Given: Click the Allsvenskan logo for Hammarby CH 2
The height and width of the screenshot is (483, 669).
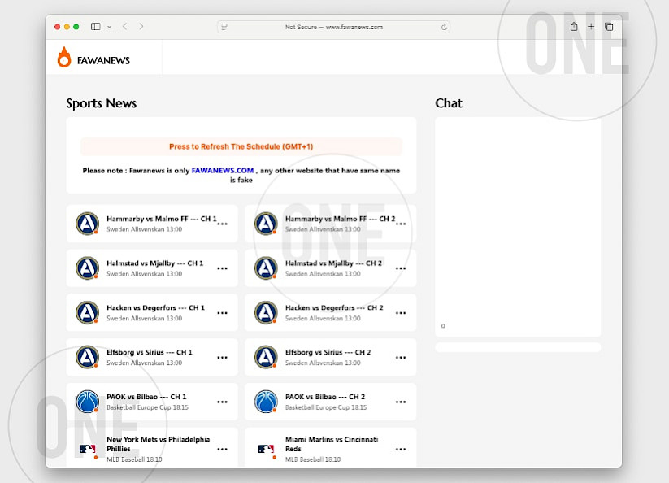Looking at the screenshot, I should [266, 223].
